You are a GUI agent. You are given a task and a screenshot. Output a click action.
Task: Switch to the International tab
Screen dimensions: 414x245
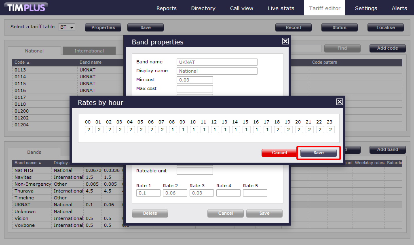[89, 51]
